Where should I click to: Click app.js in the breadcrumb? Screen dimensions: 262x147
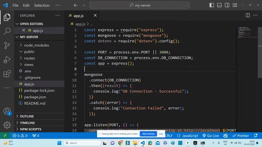(x=80, y=24)
